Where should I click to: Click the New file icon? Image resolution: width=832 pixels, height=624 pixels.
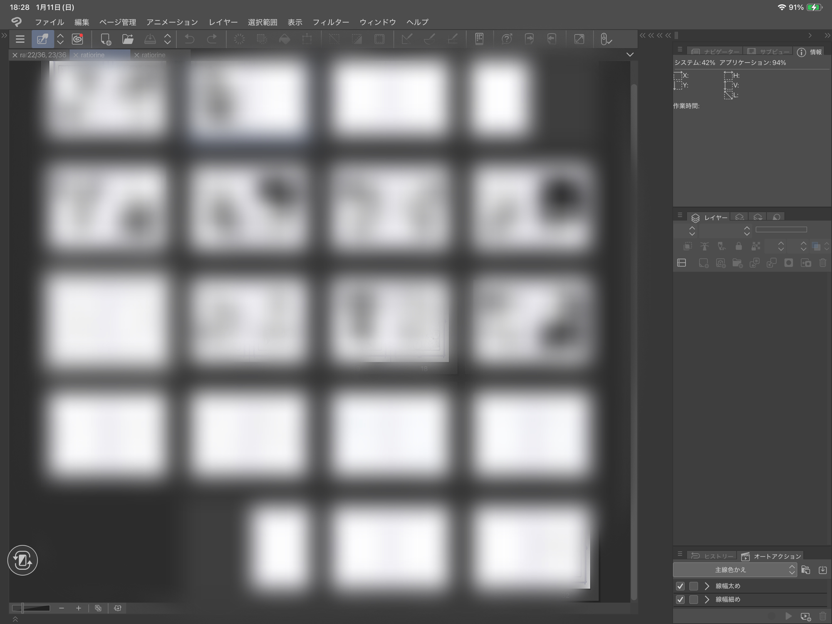click(106, 39)
